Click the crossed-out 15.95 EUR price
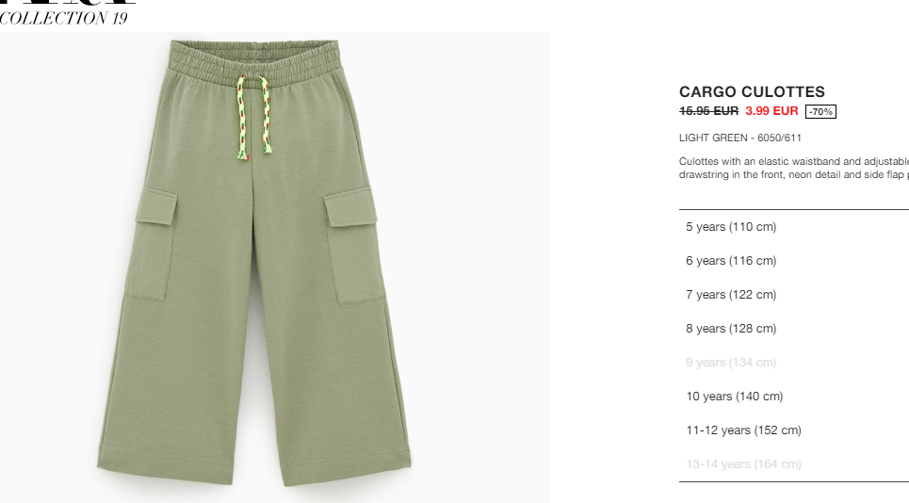Viewport: 909px width, 503px height. click(708, 111)
